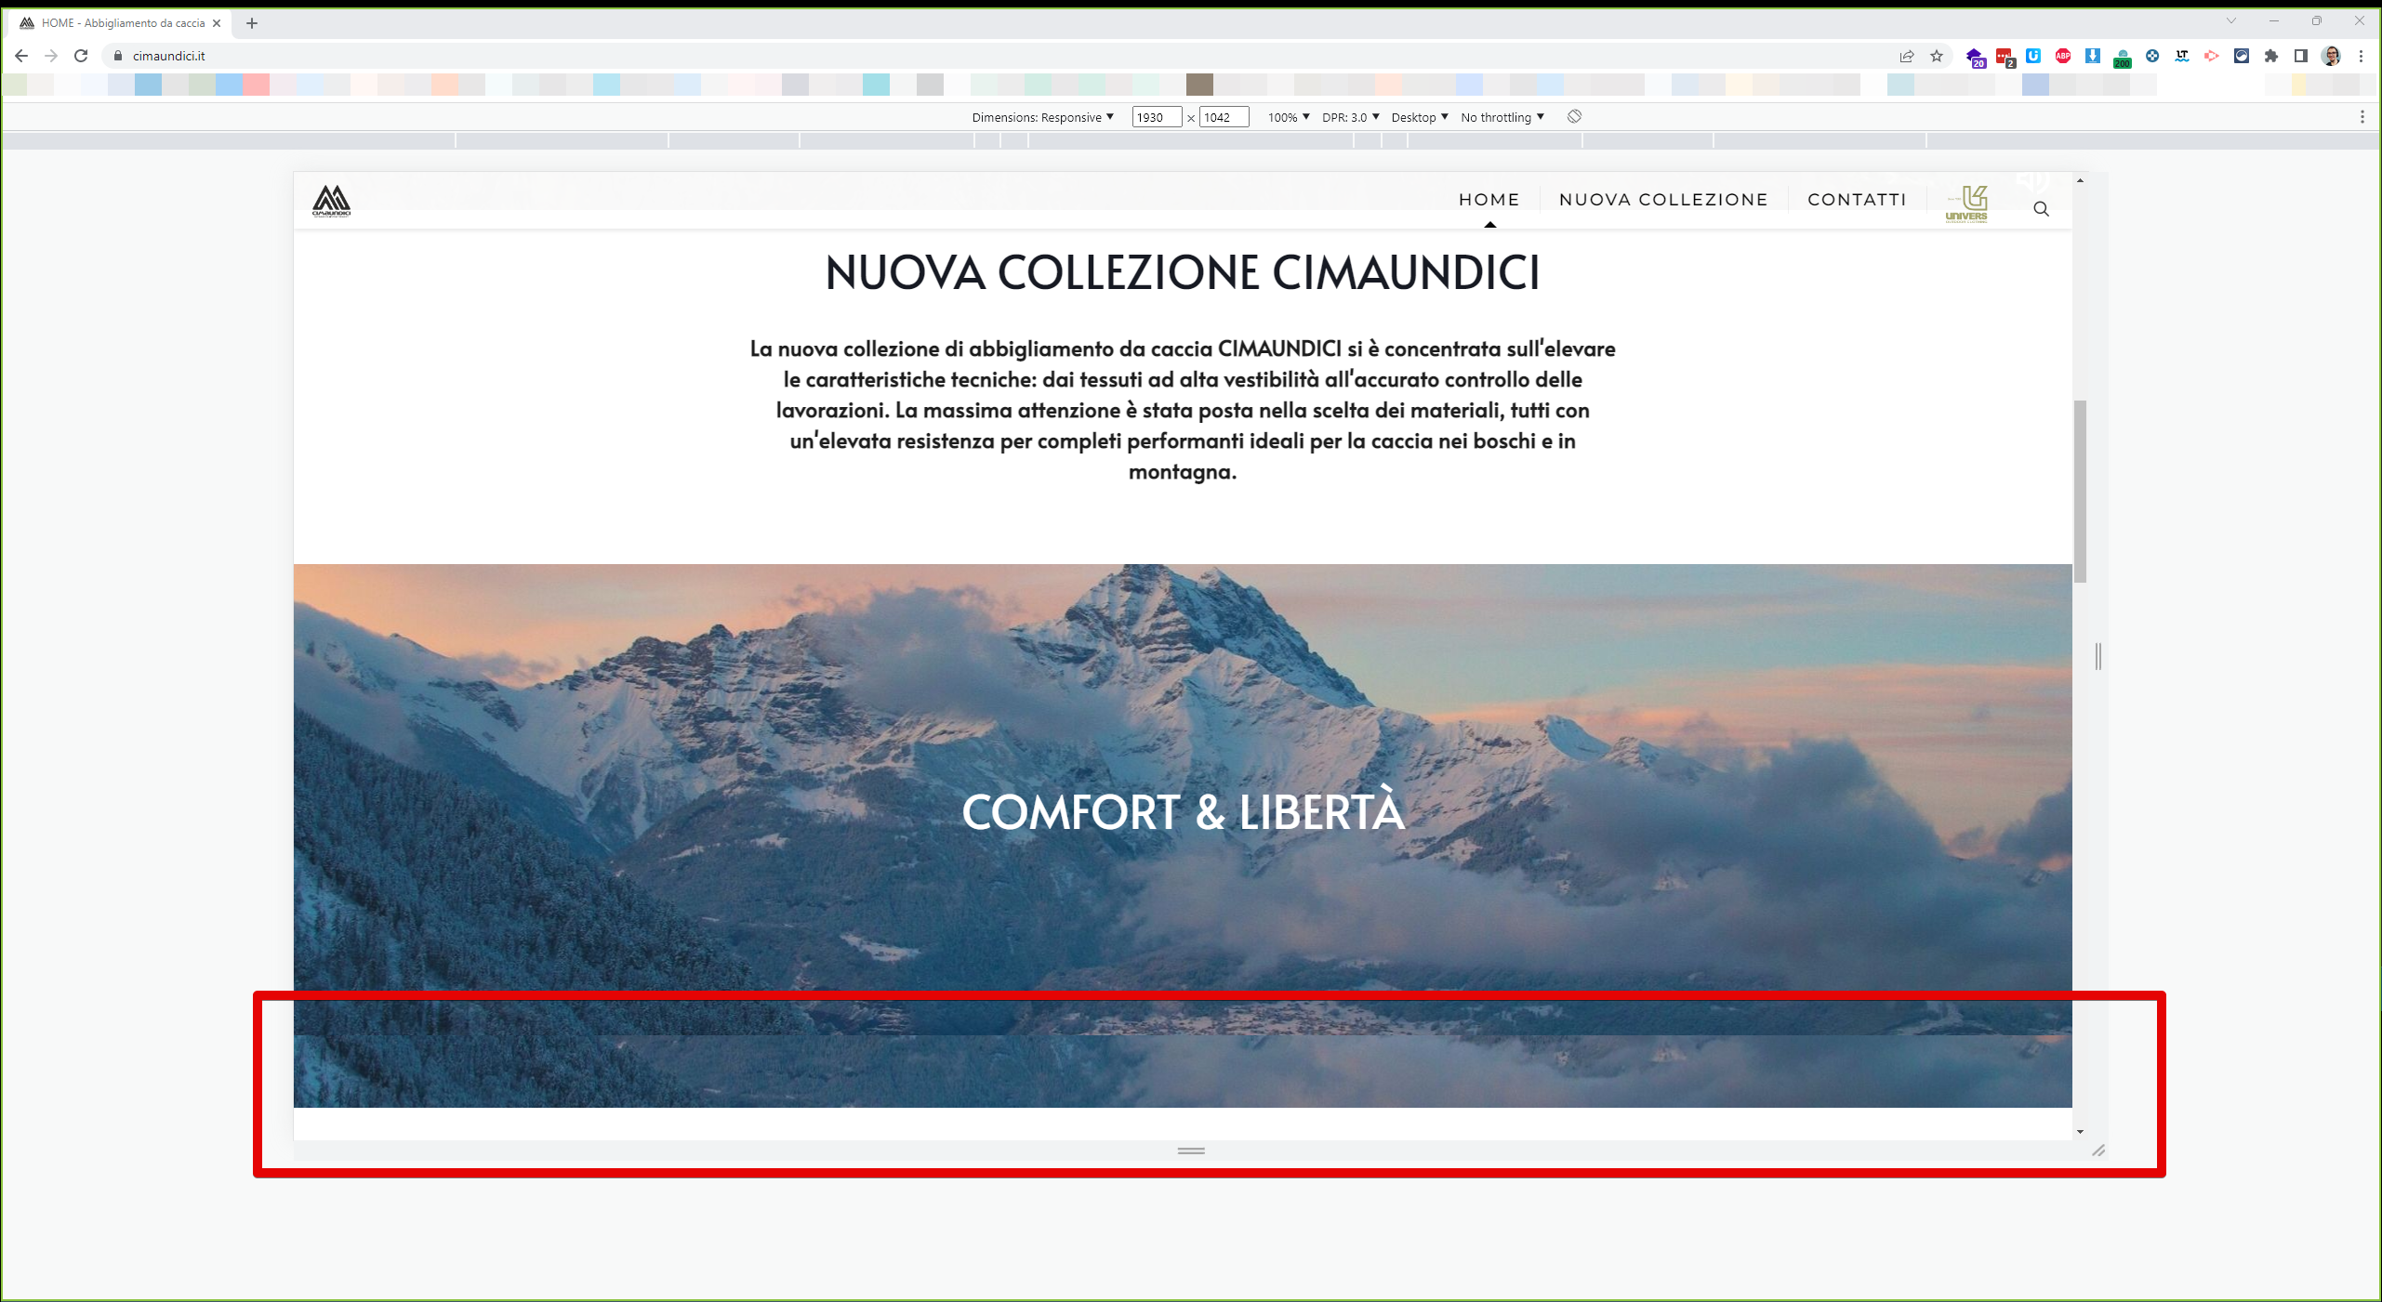Go to HOME in the site menu
The image size is (2382, 1302).
(x=1489, y=200)
